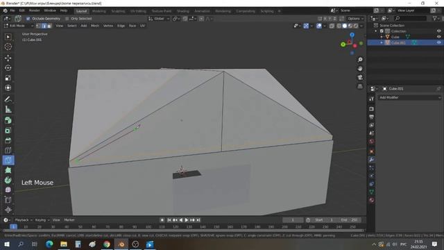The image size is (444, 250).
Task: Select the Spin tool
Action: click(x=8, y=180)
